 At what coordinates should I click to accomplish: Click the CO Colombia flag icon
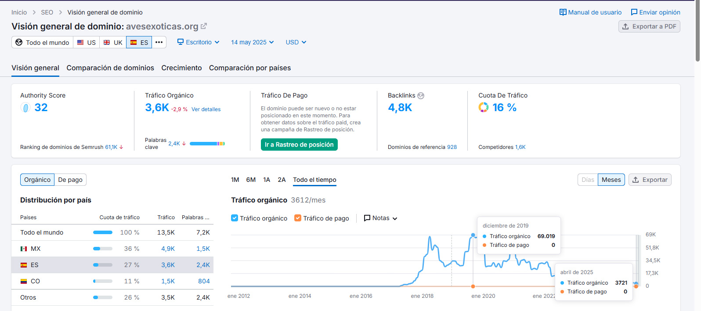point(24,281)
